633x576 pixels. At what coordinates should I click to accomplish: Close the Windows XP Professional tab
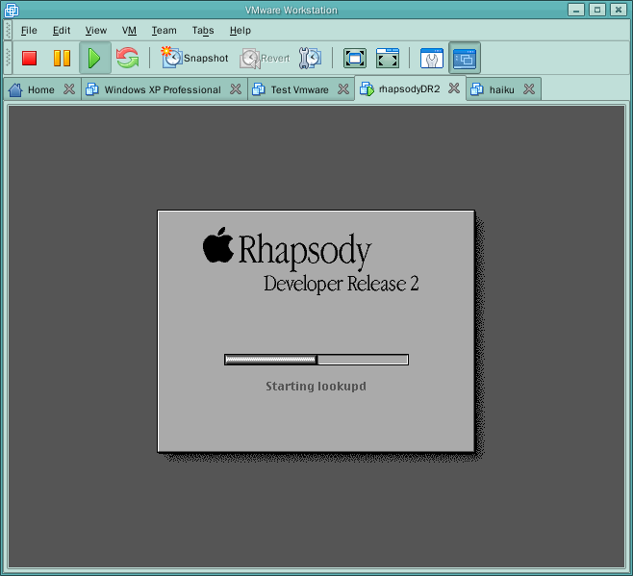coord(236,88)
